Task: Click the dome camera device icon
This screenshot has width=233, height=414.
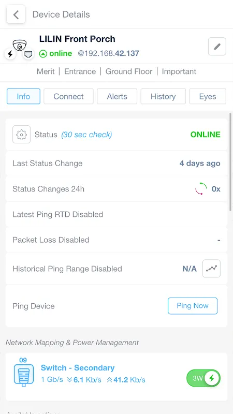Action: point(20,45)
